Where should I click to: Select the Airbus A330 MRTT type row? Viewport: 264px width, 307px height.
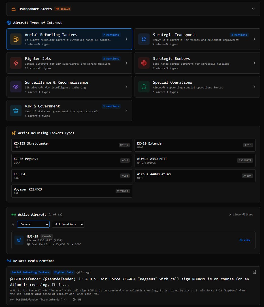click(x=195, y=160)
